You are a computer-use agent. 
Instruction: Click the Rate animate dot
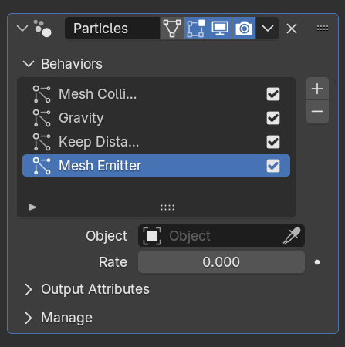click(317, 262)
